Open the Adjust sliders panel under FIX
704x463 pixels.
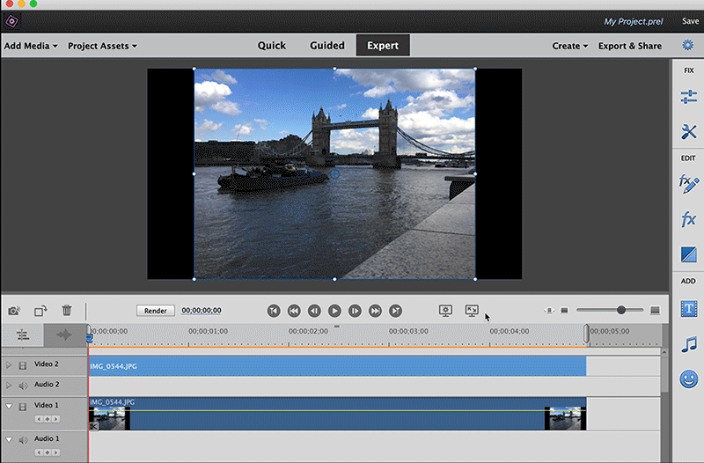tap(688, 98)
